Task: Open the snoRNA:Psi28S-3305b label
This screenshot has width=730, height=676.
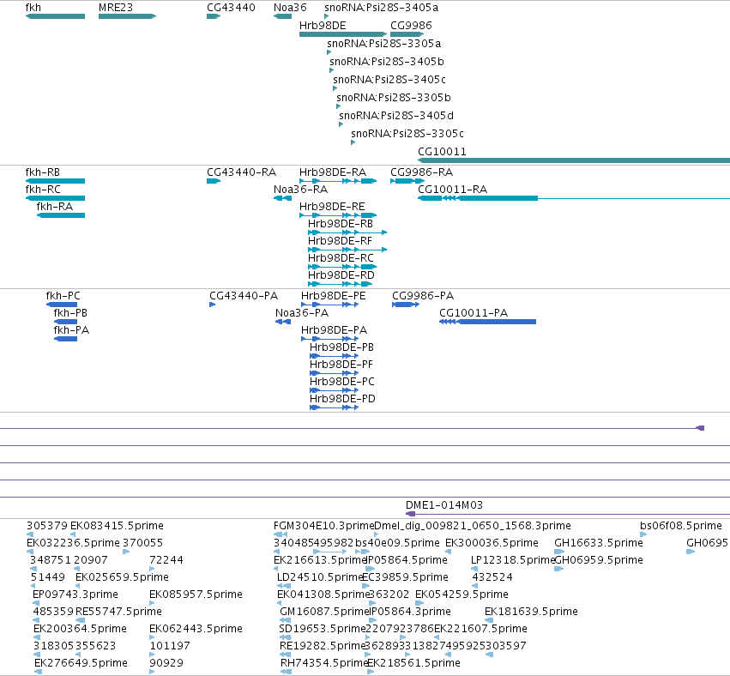Action: click(x=394, y=97)
